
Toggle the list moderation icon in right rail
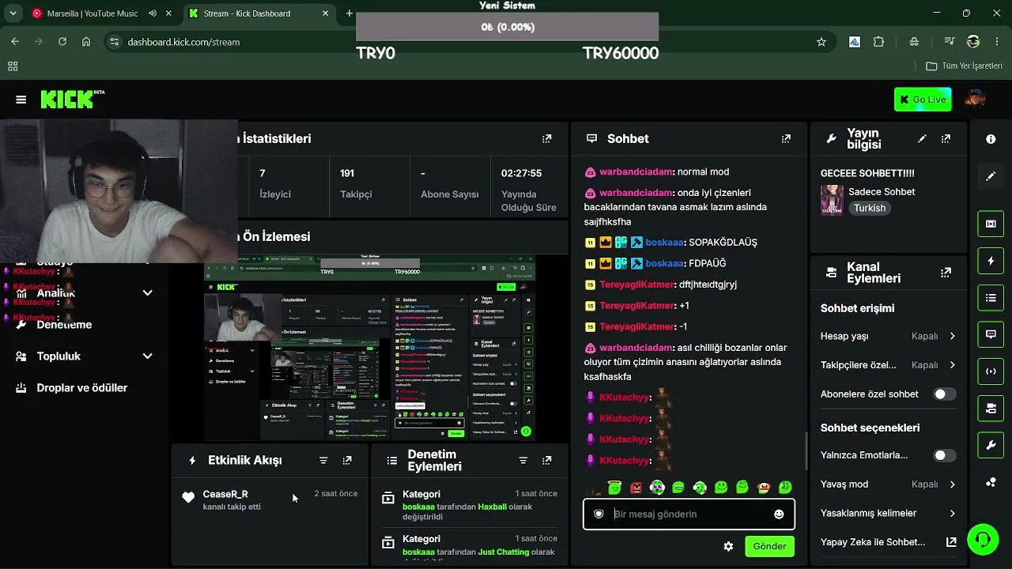click(x=991, y=298)
